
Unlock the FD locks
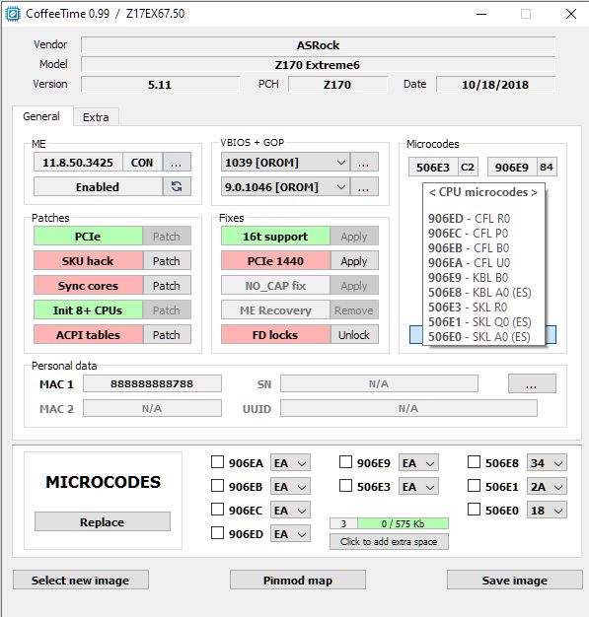click(x=354, y=335)
